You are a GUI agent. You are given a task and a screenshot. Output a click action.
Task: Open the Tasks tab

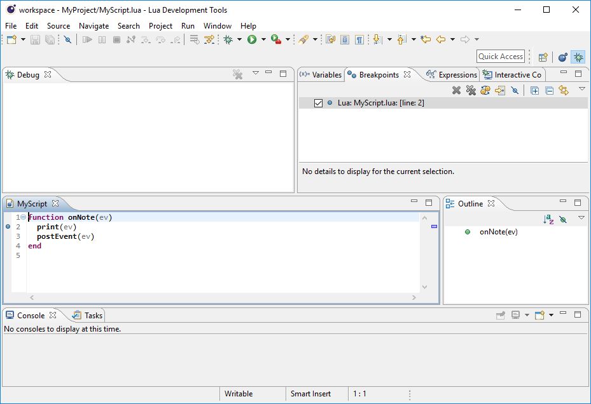coord(87,316)
